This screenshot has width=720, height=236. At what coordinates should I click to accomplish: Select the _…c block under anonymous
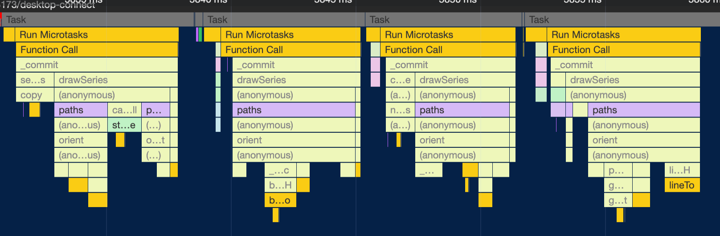click(x=280, y=170)
